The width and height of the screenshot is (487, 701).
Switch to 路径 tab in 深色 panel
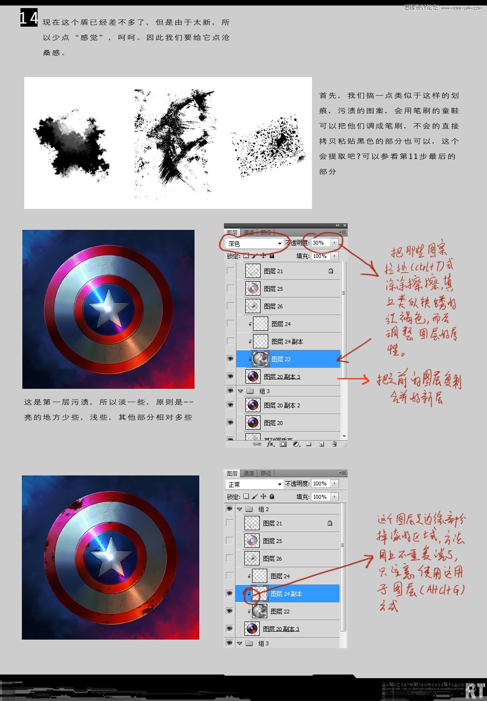[x=266, y=233]
